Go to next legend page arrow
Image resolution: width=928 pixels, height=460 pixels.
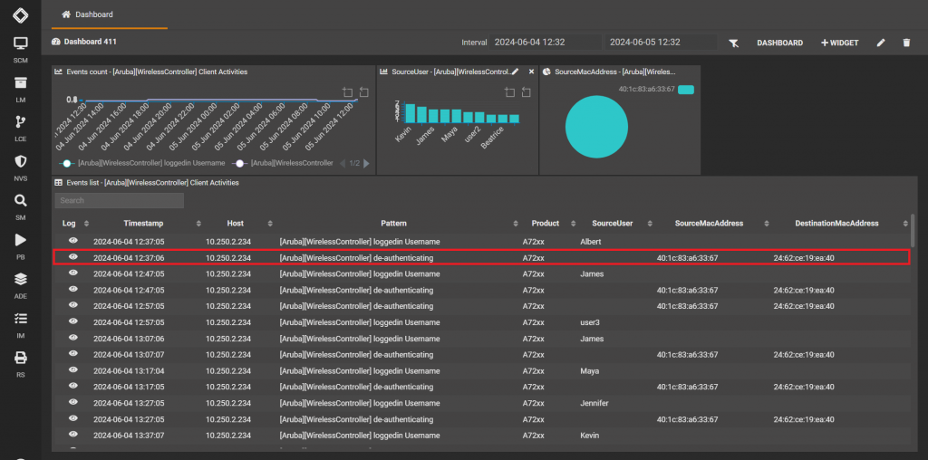[366, 163]
